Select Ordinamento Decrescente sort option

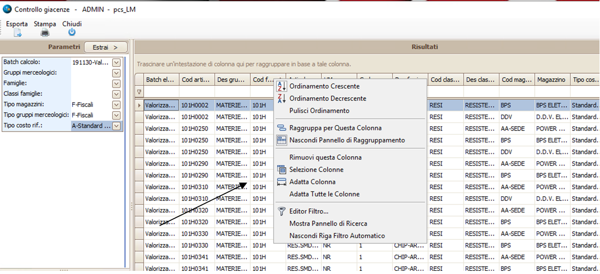pyautogui.click(x=327, y=98)
